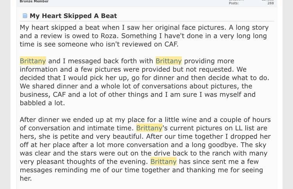293x189 pixels.
Task: Open the "My Heart Skipped A Beat" post title
Action: pyautogui.click(x=73, y=16)
